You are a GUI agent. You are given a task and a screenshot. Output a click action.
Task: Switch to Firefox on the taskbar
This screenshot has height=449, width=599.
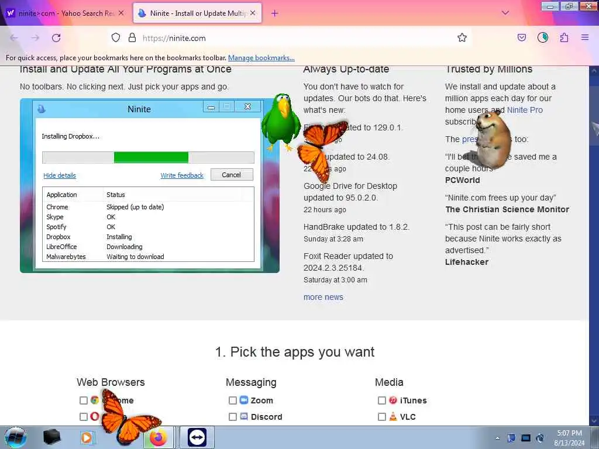158,437
